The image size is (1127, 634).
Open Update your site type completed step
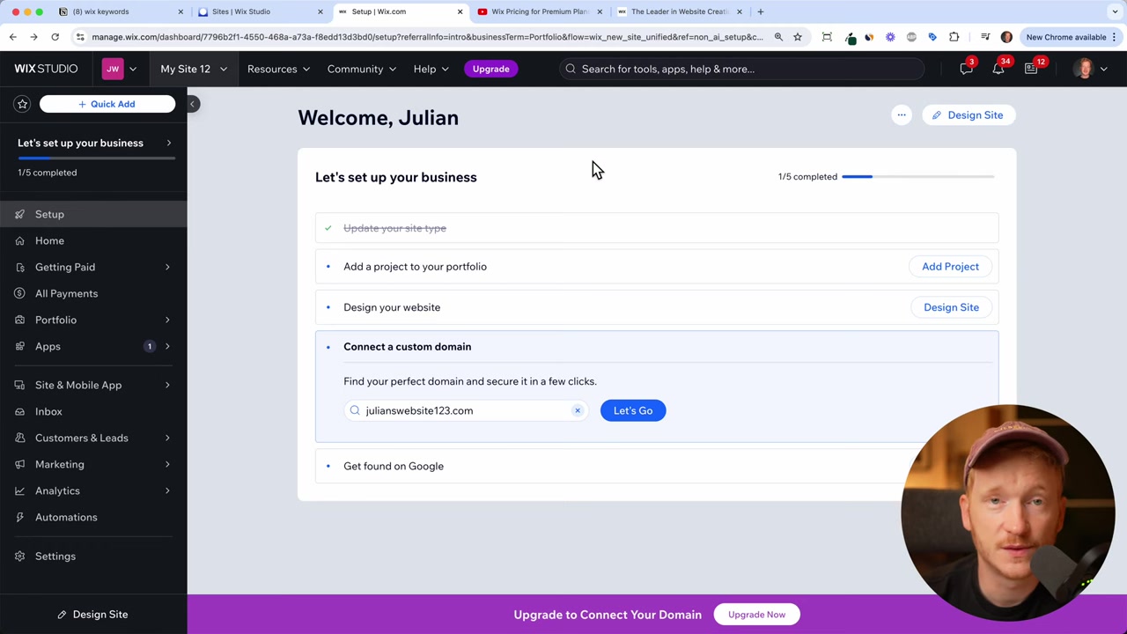click(x=657, y=228)
